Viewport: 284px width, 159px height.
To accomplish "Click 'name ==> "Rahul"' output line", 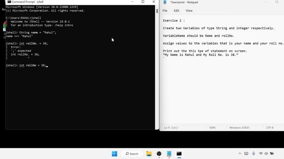I will [19, 36].
